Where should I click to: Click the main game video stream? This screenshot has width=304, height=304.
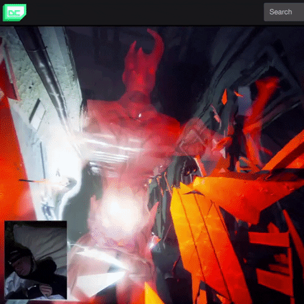click(152, 165)
